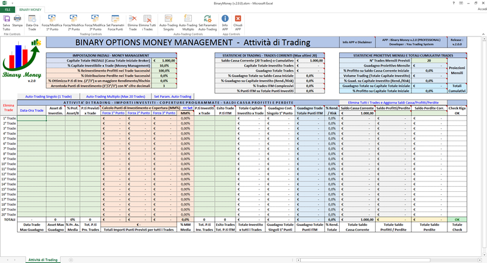Image resolution: width=487 pixels, height=263 pixels.
Task: Click the Release v.2.0.0 banner cell
Action: (x=457, y=42)
